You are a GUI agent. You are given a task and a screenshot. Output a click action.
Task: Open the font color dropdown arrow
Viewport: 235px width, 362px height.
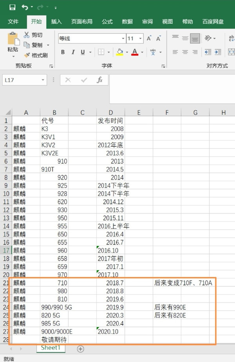[x=142, y=52]
